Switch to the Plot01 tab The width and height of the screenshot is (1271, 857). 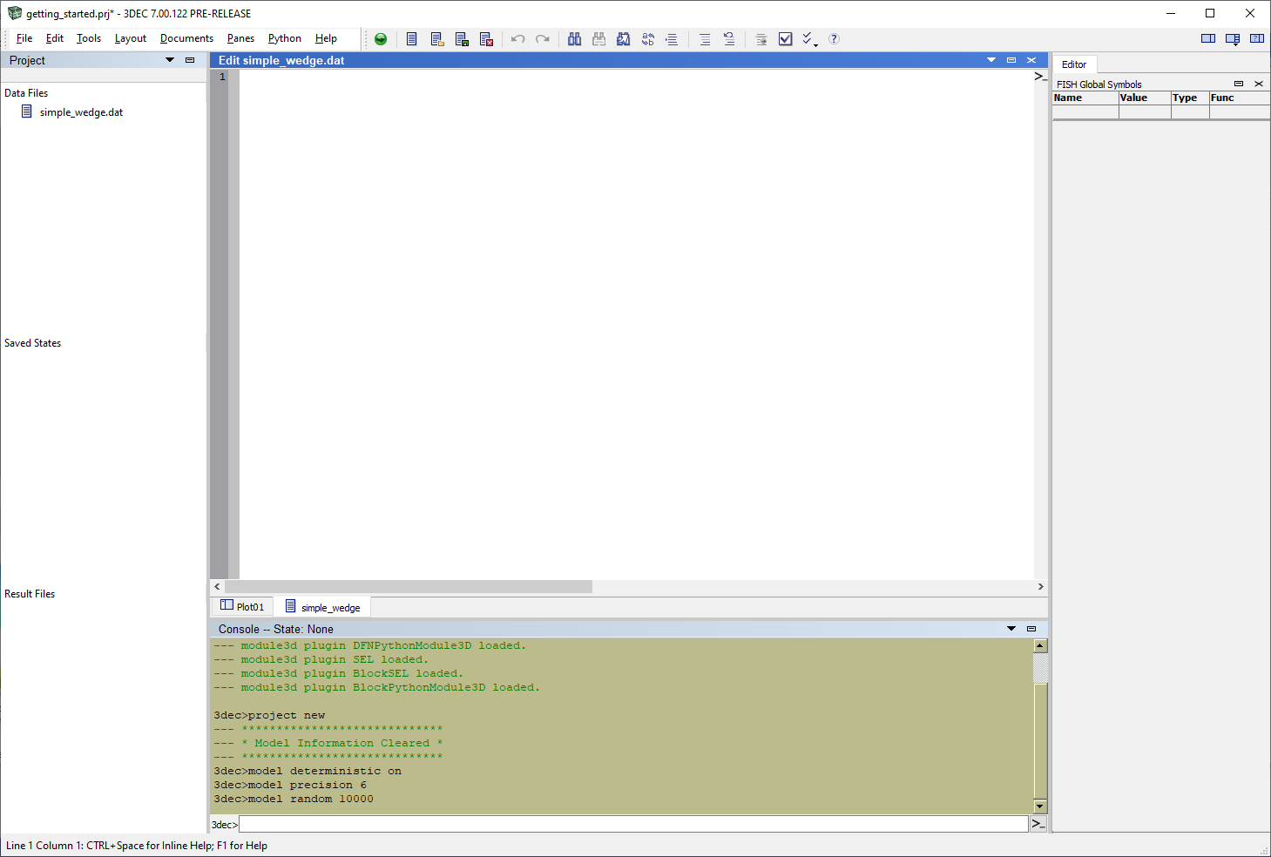click(243, 607)
